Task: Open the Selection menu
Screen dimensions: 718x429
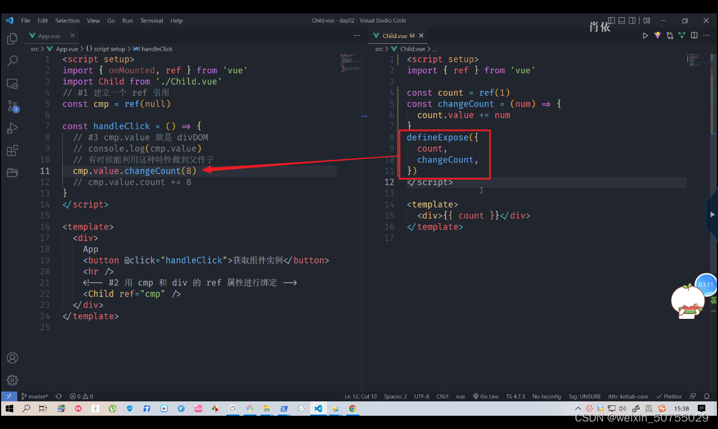Action: tap(68, 20)
